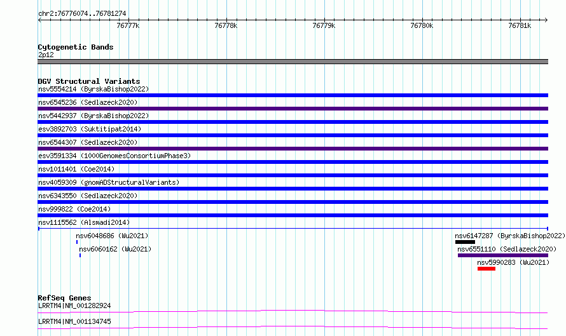Viewport: 566px width, 336px height.
Task: Select the magenta line for LRRTM4|NM_001282924
Action: click(x=293, y=311)
